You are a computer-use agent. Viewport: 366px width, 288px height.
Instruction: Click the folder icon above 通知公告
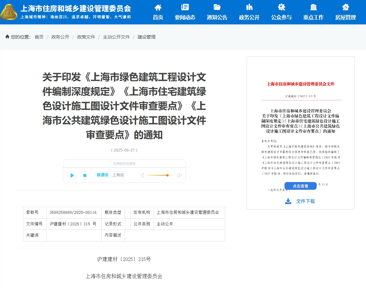point(217,7)
